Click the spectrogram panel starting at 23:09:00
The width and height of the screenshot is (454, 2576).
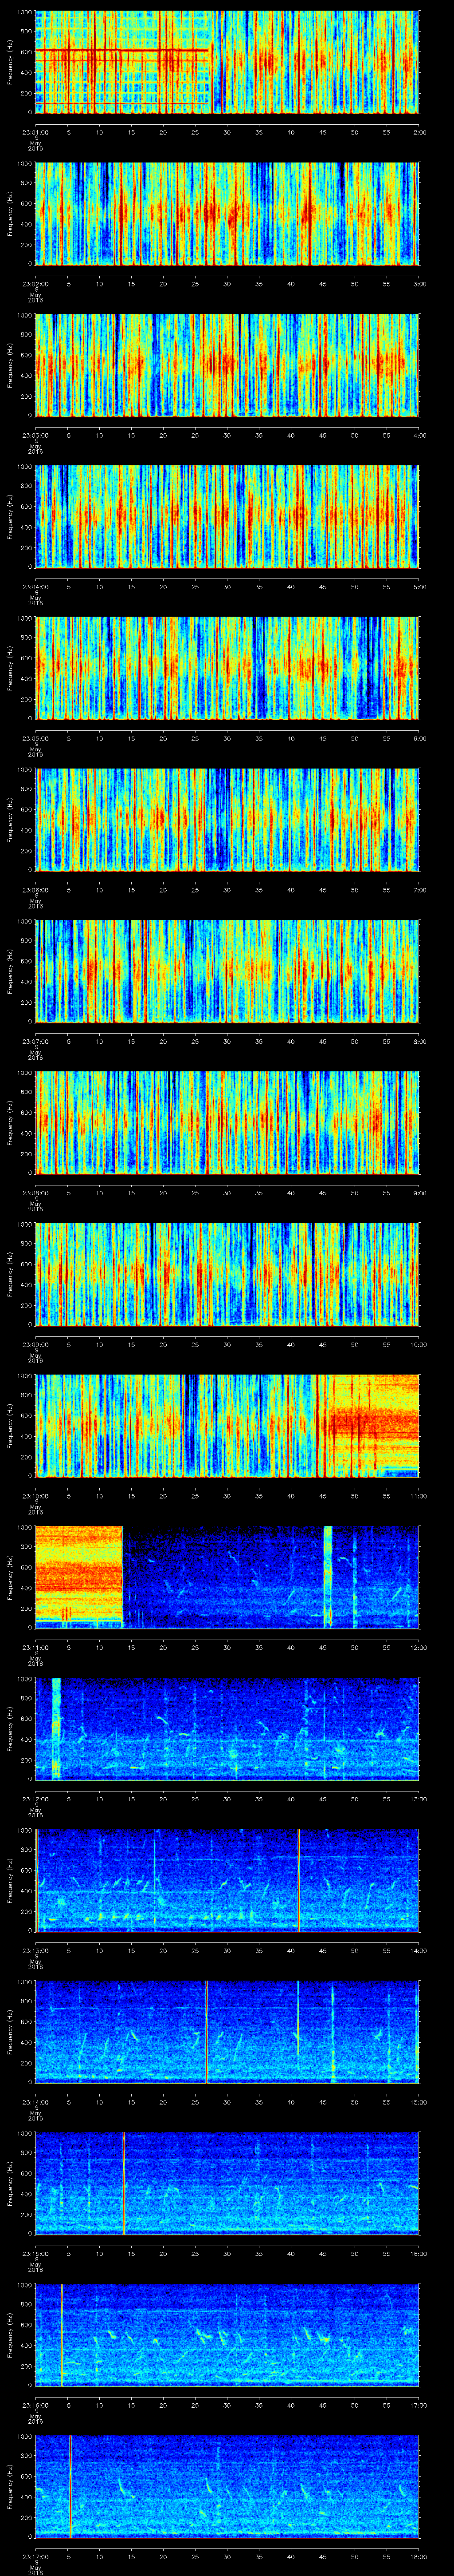tap(227, 1274)
